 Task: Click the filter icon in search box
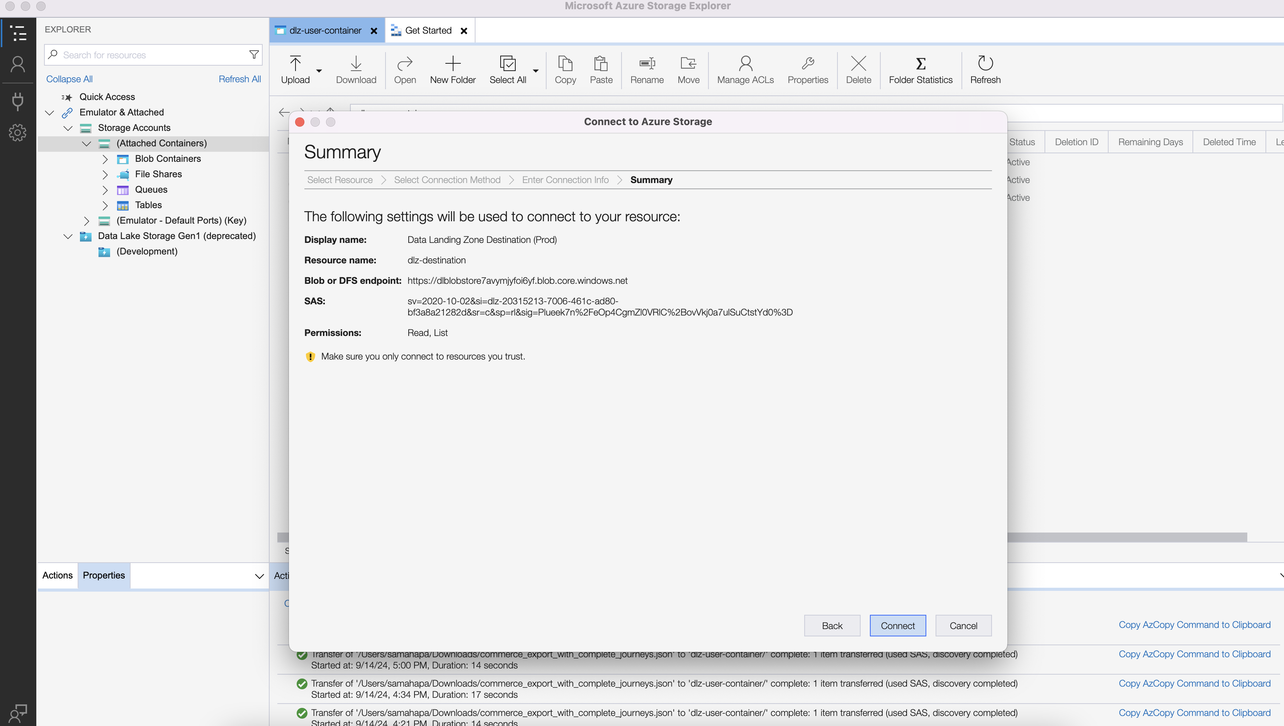[x=254, y=55]
